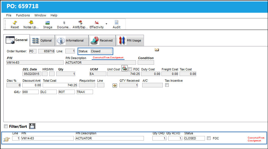Toggle the FOC checkbox in the line row

point(209,138)
